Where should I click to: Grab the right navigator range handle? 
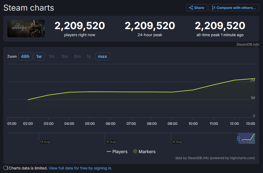click(255, 138)
